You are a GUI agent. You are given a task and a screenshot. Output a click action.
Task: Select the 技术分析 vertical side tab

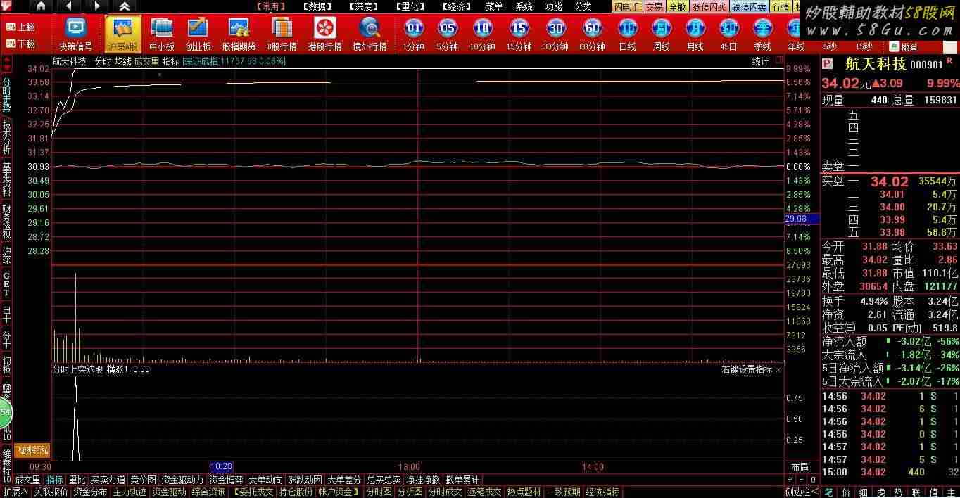coord(6,137)
